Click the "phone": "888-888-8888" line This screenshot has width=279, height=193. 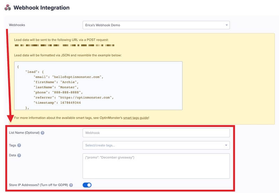(58, 93)
